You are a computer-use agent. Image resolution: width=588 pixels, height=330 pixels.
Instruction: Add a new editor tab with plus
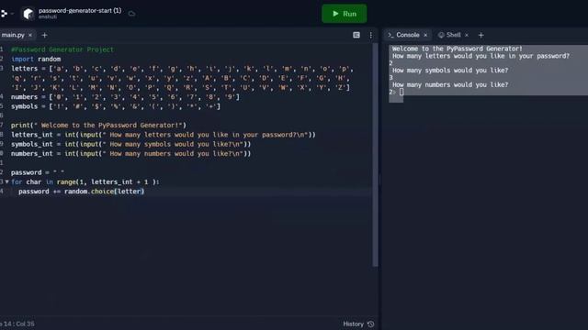click(45, 35)
